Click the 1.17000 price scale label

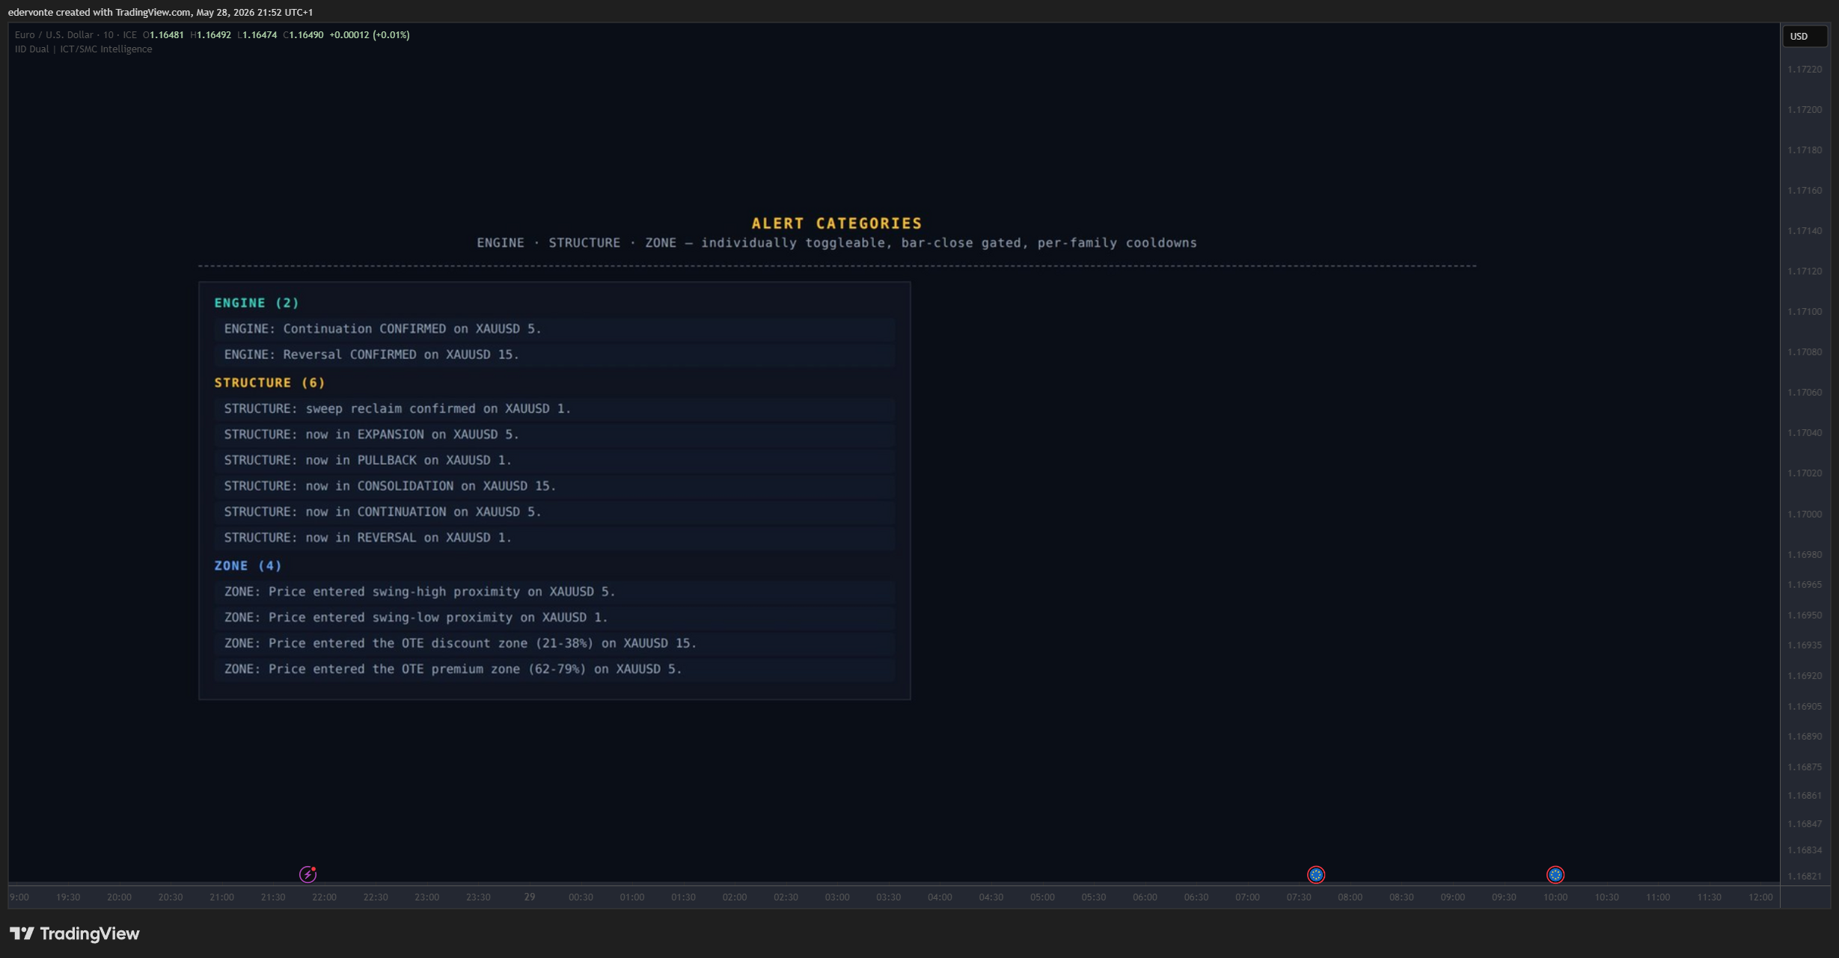(1805, 515)
